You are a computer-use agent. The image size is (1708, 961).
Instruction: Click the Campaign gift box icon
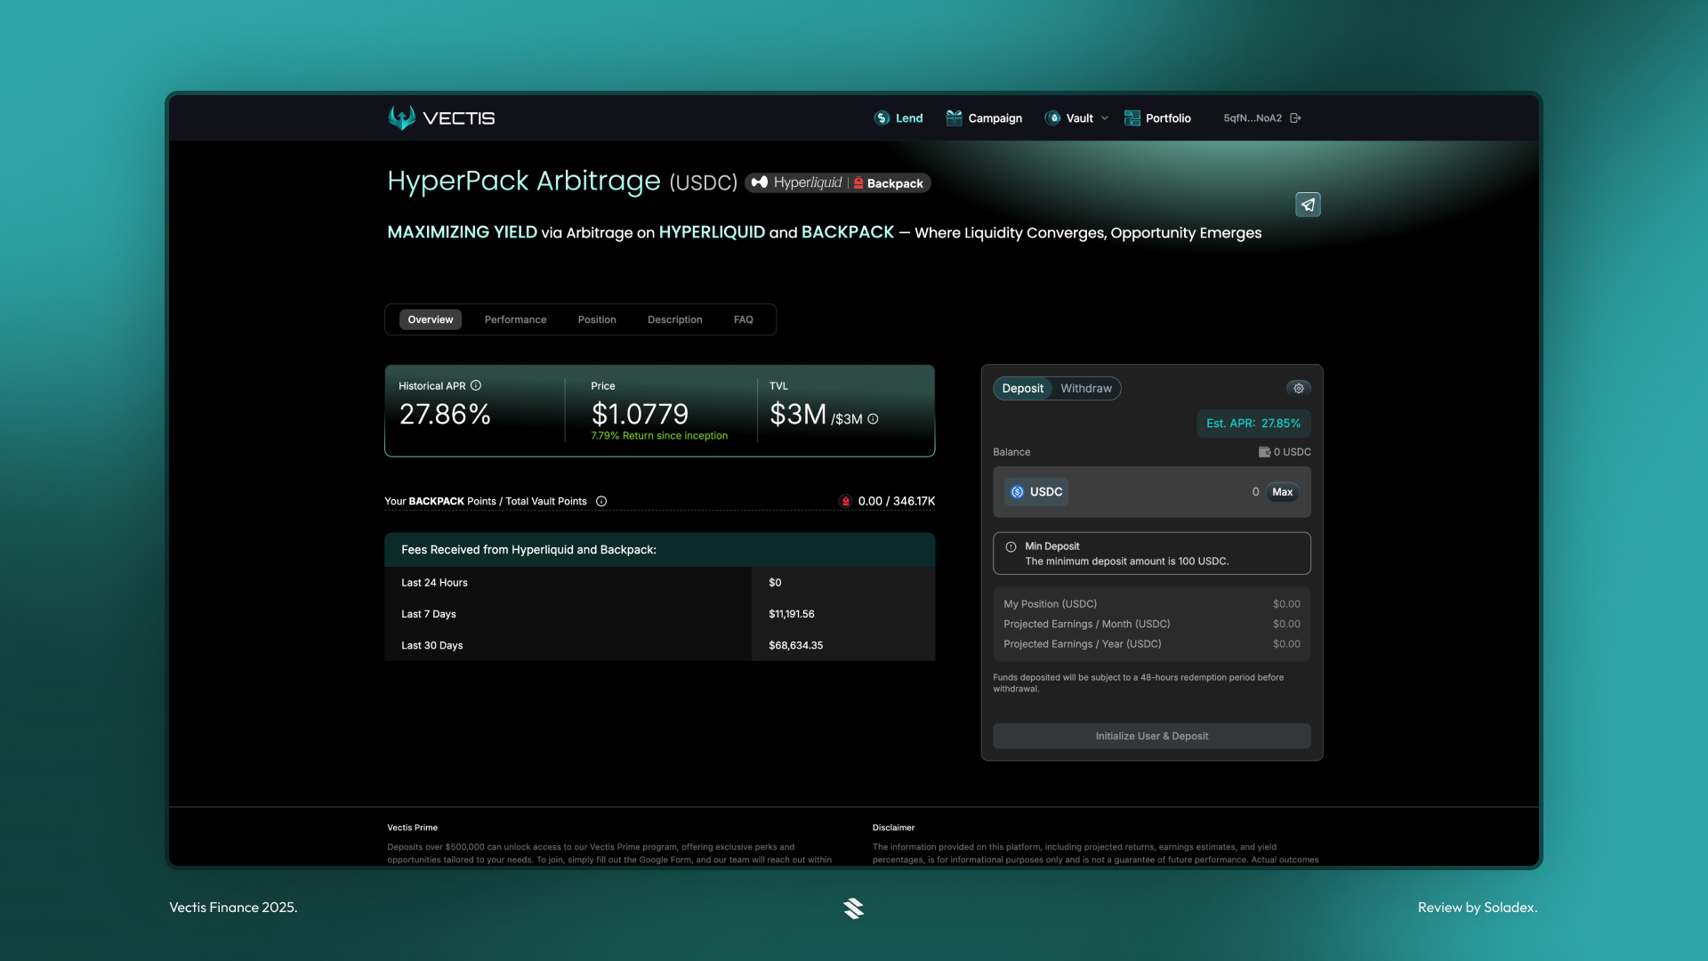pyautogui.click(x=954, y=118)
